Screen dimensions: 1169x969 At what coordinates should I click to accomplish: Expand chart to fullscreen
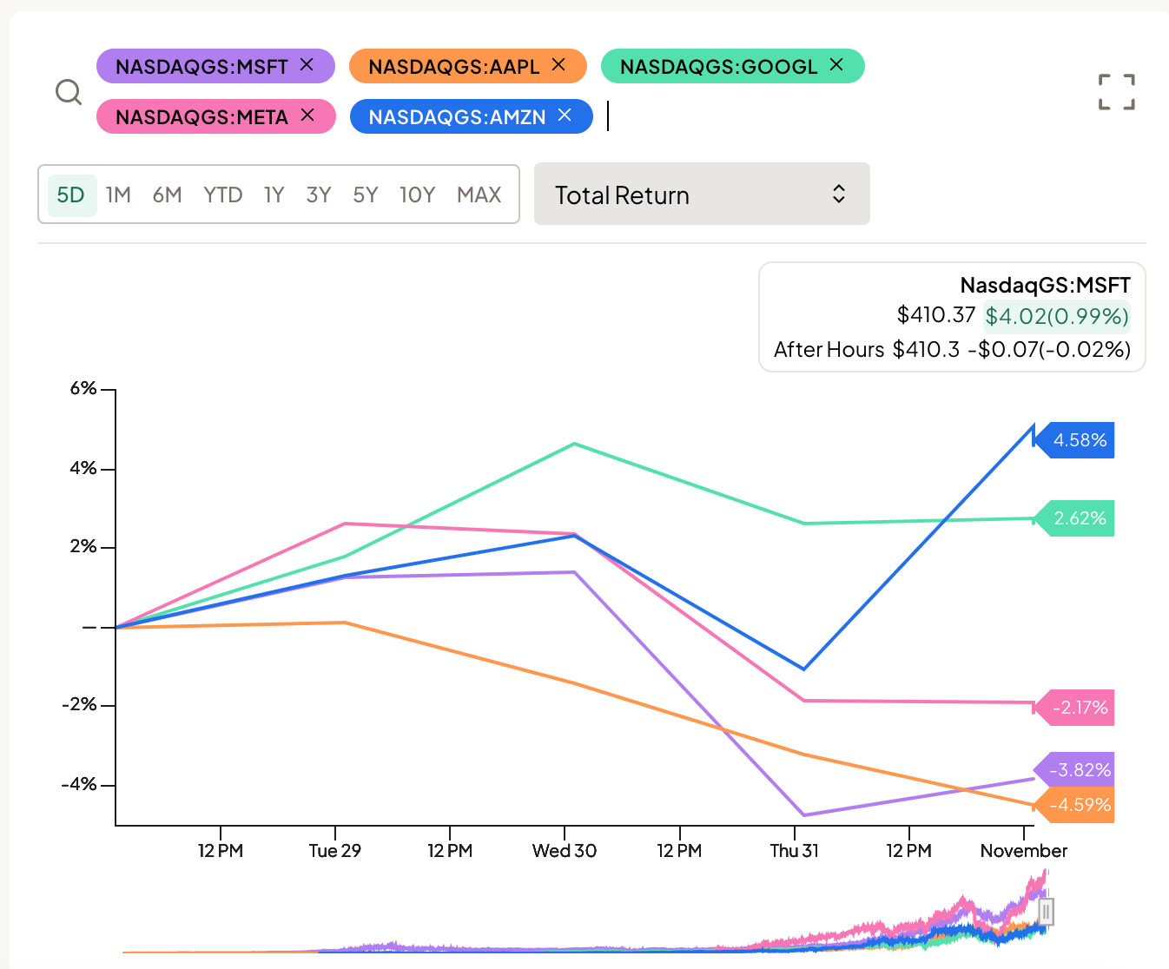[x=1117, y=91]
